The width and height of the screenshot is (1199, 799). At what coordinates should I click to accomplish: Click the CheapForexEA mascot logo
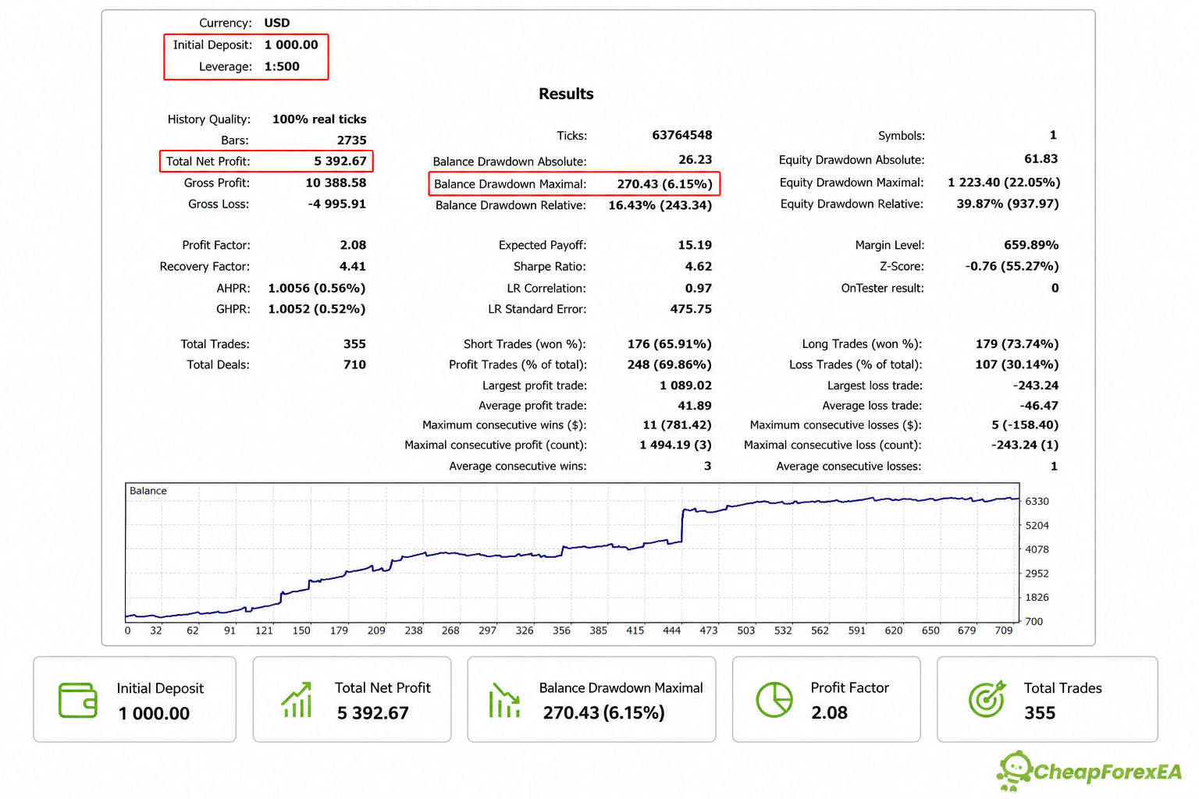1014,771
